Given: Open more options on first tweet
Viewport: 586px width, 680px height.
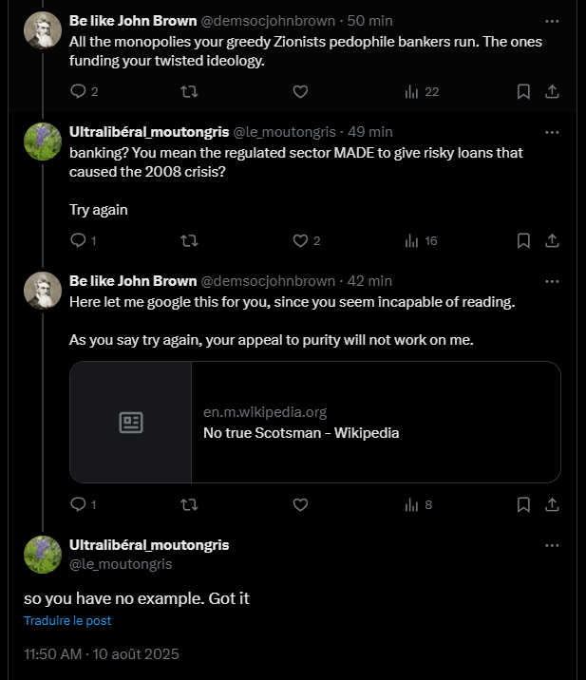Looking at the screenshot, I should click(552, 20).
